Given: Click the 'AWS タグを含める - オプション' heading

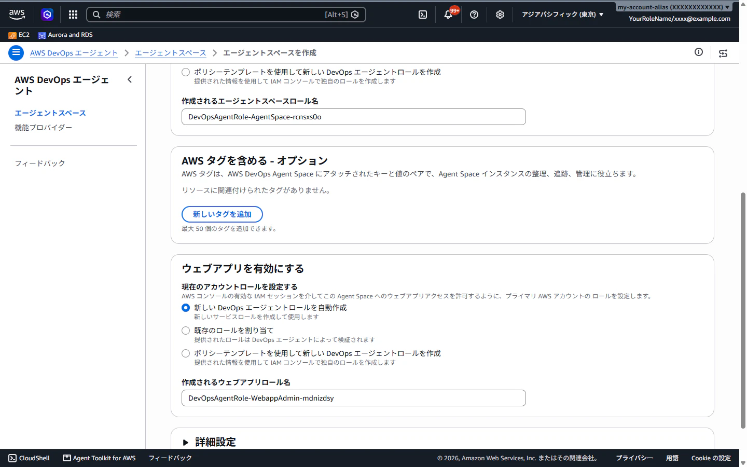Looking at the screenshot, I should 255,161.
